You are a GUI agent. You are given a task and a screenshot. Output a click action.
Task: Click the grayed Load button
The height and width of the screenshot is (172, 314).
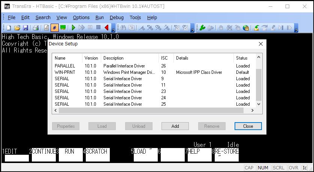click(x=102, y=126)
